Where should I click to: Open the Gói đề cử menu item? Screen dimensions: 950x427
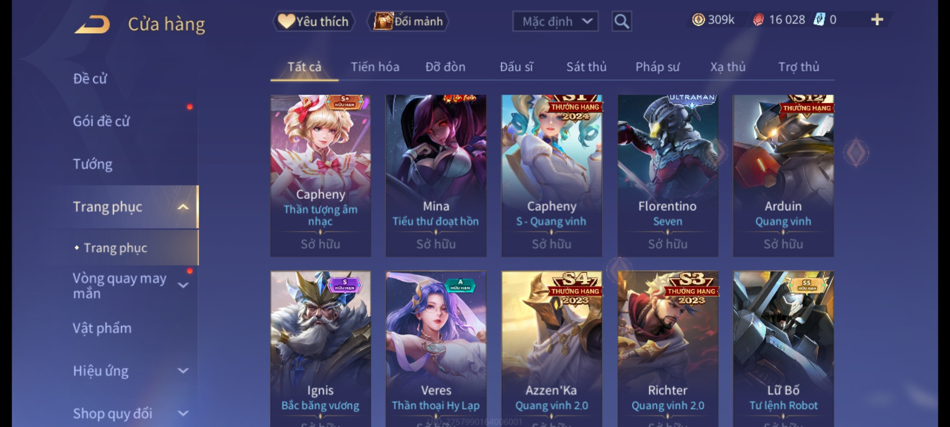101,121
